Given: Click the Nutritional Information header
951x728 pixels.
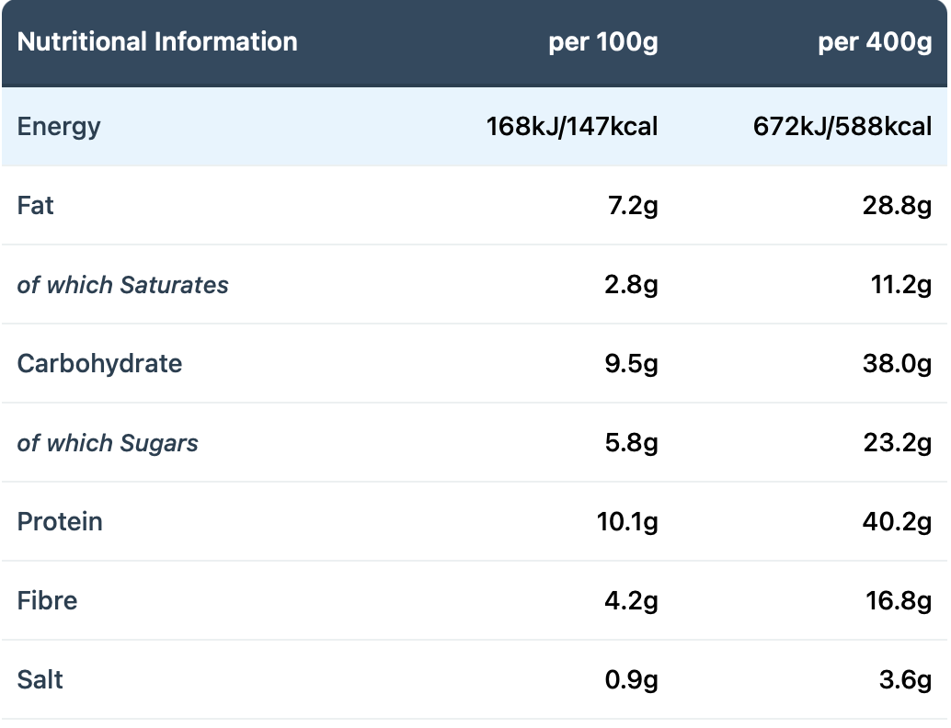Looking at the screenshot, I should (157, 42).
